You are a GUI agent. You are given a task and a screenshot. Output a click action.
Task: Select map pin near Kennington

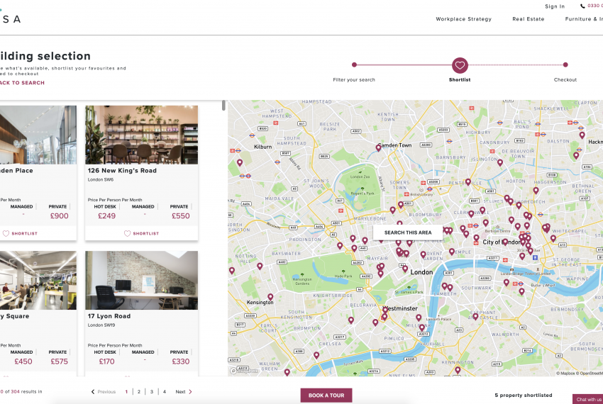point(458,370)
